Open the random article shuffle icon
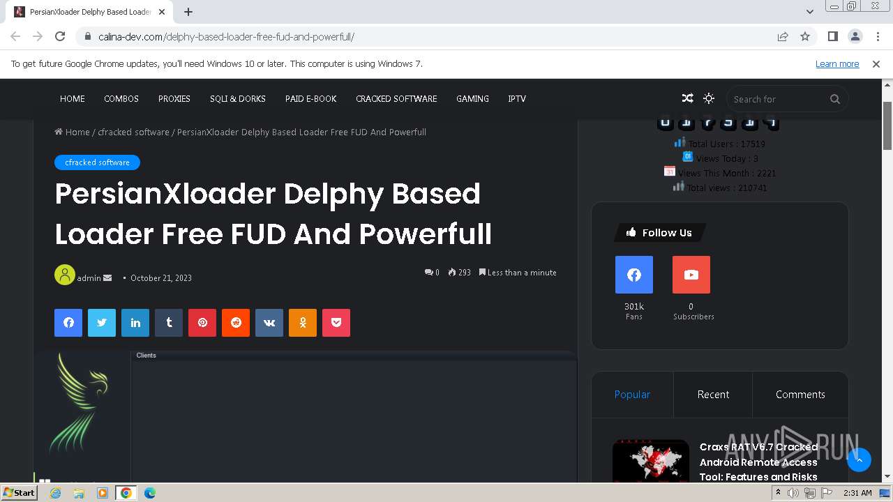The width and height of the screenshot is (893, 502). coord(687,98)
